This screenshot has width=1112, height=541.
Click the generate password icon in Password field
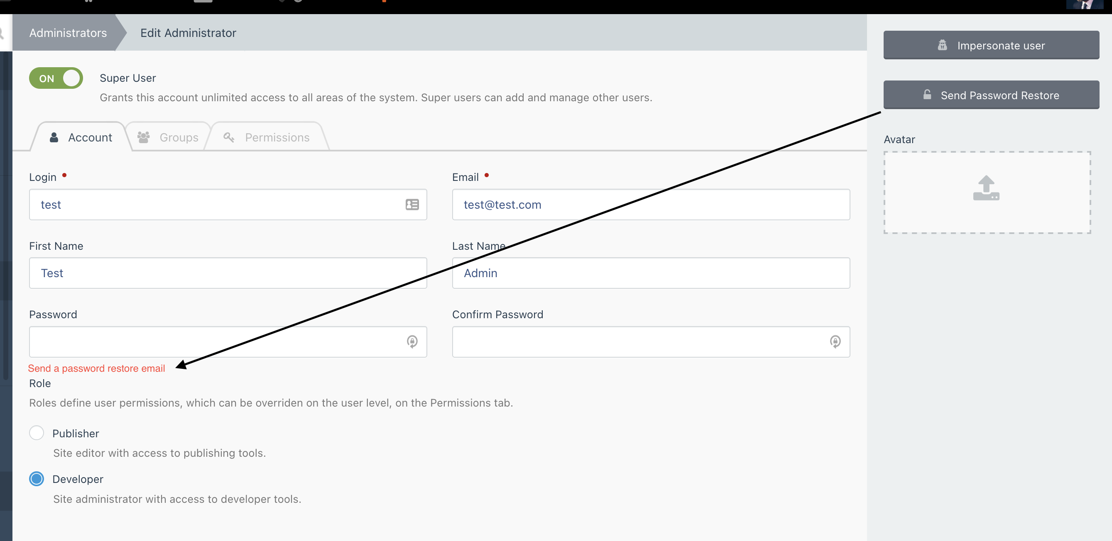pyautogui.click(x=412, y=342)
